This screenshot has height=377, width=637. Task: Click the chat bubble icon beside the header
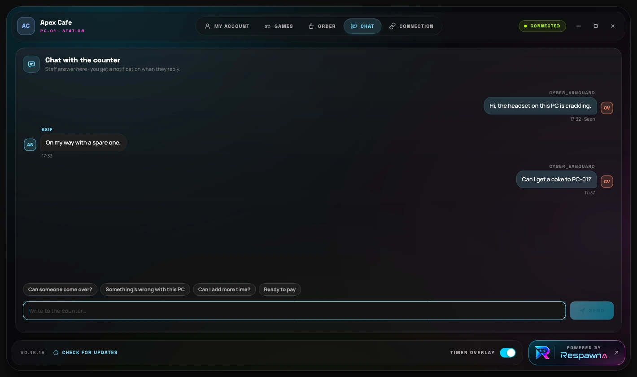[x=31, y=64]
